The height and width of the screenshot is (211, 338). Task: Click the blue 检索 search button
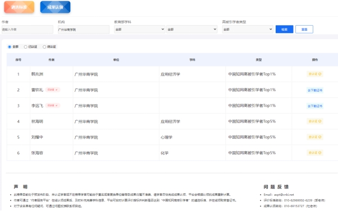coord(284,29)
